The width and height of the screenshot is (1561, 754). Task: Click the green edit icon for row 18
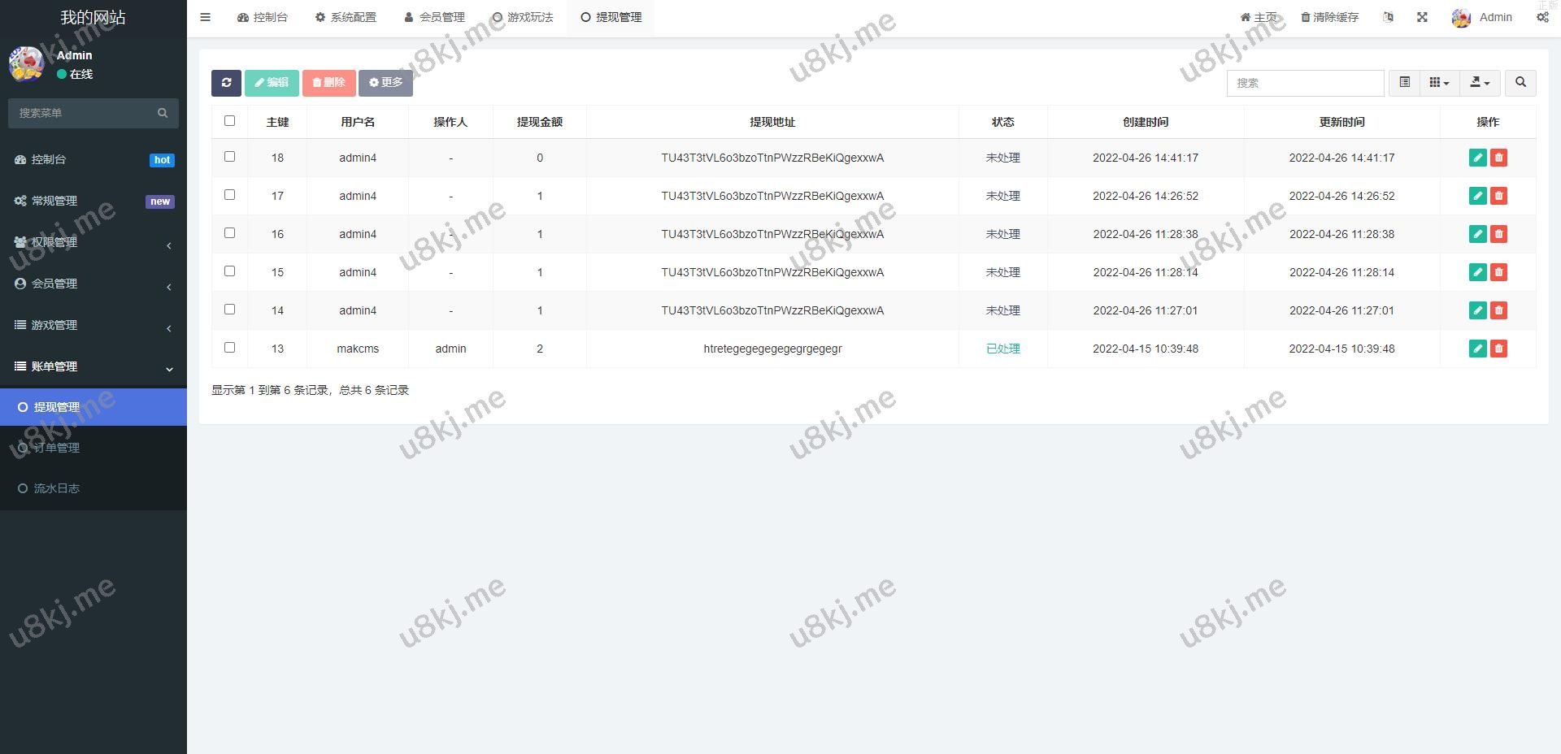click(x=1478, y=158)
